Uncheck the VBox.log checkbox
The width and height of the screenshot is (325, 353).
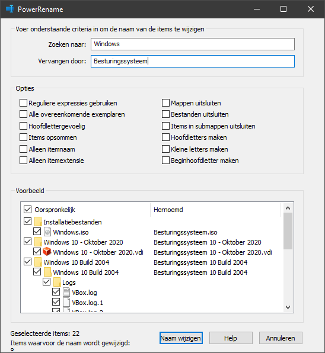point(56,292)
